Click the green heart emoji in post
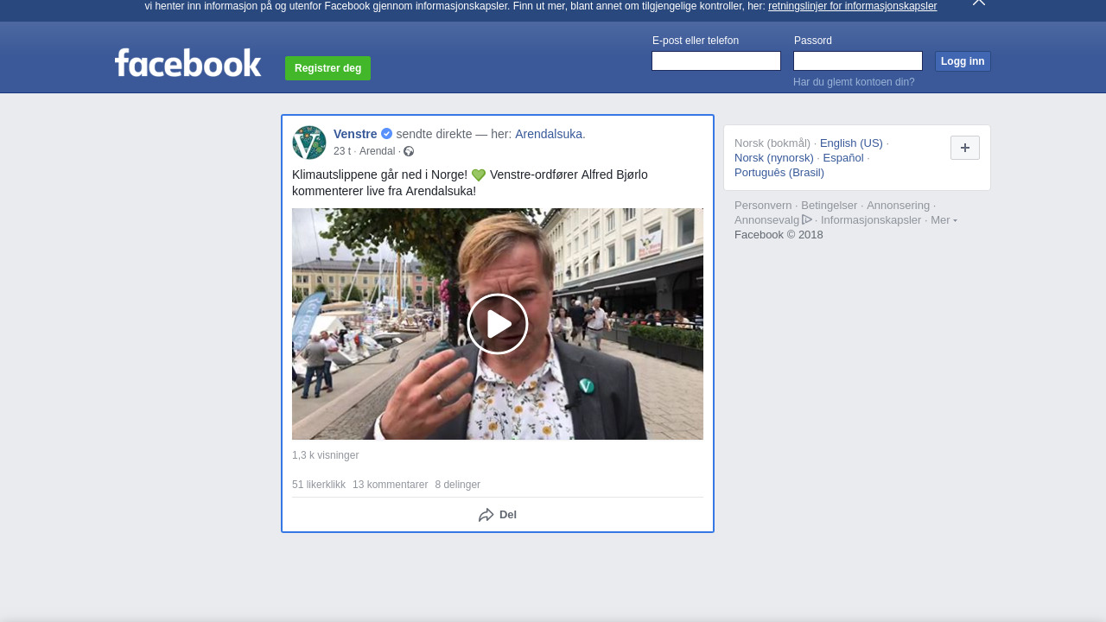Viewport: 1106px width, 622px height. (x=479, y=175)
